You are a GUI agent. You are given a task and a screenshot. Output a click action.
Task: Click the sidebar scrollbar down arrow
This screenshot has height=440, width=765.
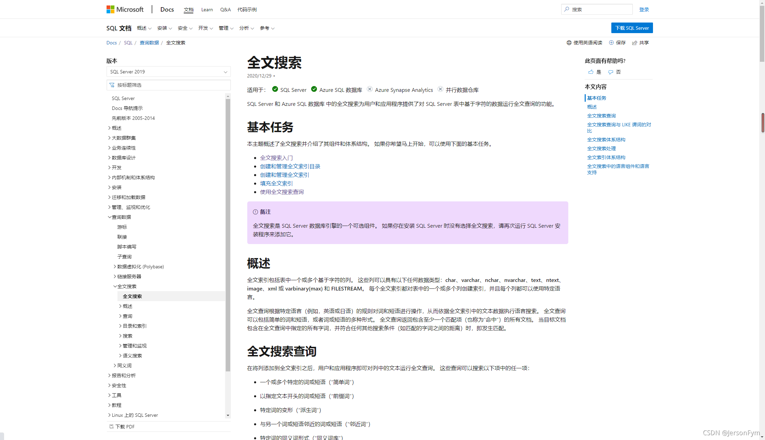(228, 415)
